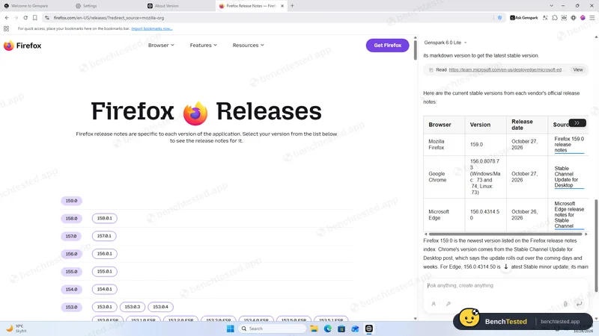This screenshot has height=336, width=599.
Task: Click the Ask Genspark button in toolbar
Action: click(523, 17)
